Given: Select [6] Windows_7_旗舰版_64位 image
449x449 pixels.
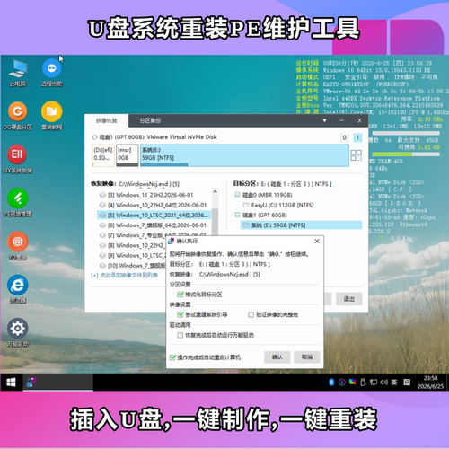Looking at the screenshot, I should click(x=154, y=225).
